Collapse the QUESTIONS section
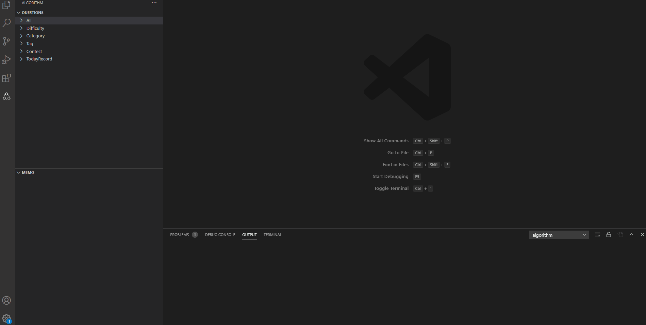 18,13
